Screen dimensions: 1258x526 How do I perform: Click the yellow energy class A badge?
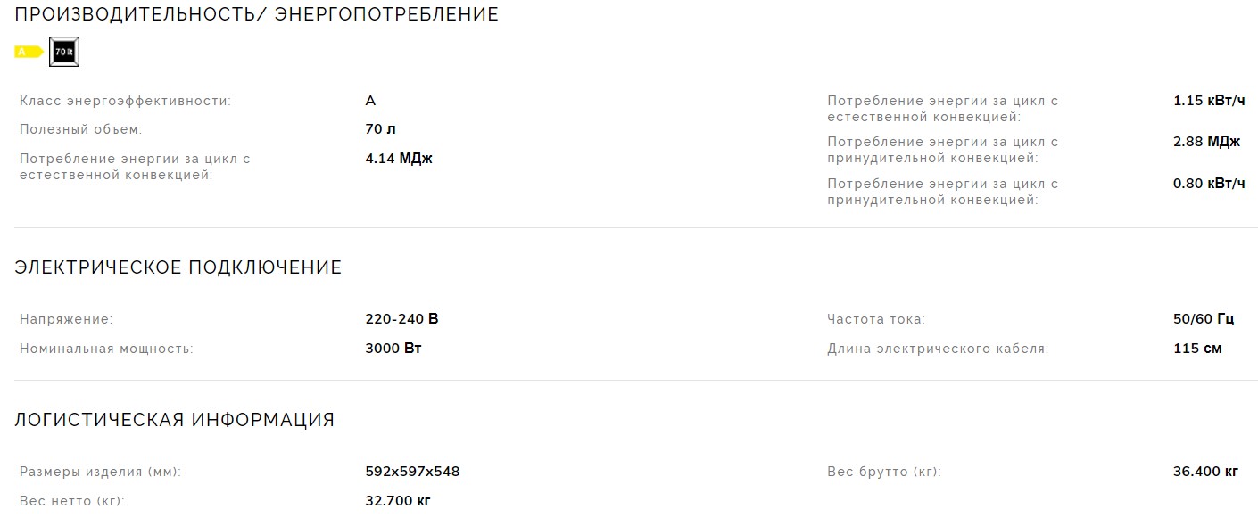tap(29, 52)
